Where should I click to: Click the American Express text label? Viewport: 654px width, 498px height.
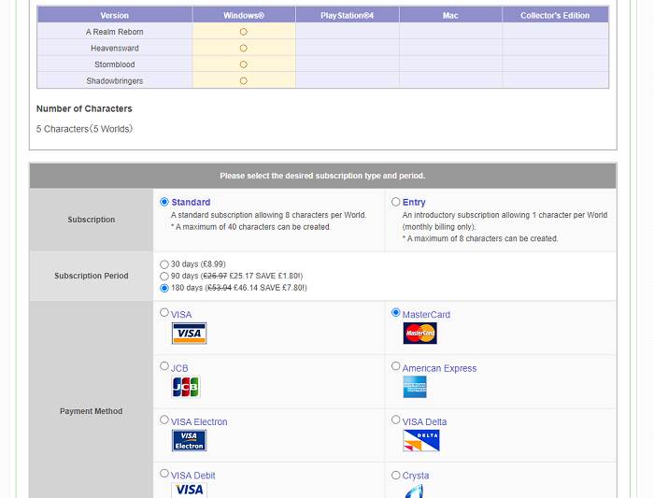click(439, 368)
